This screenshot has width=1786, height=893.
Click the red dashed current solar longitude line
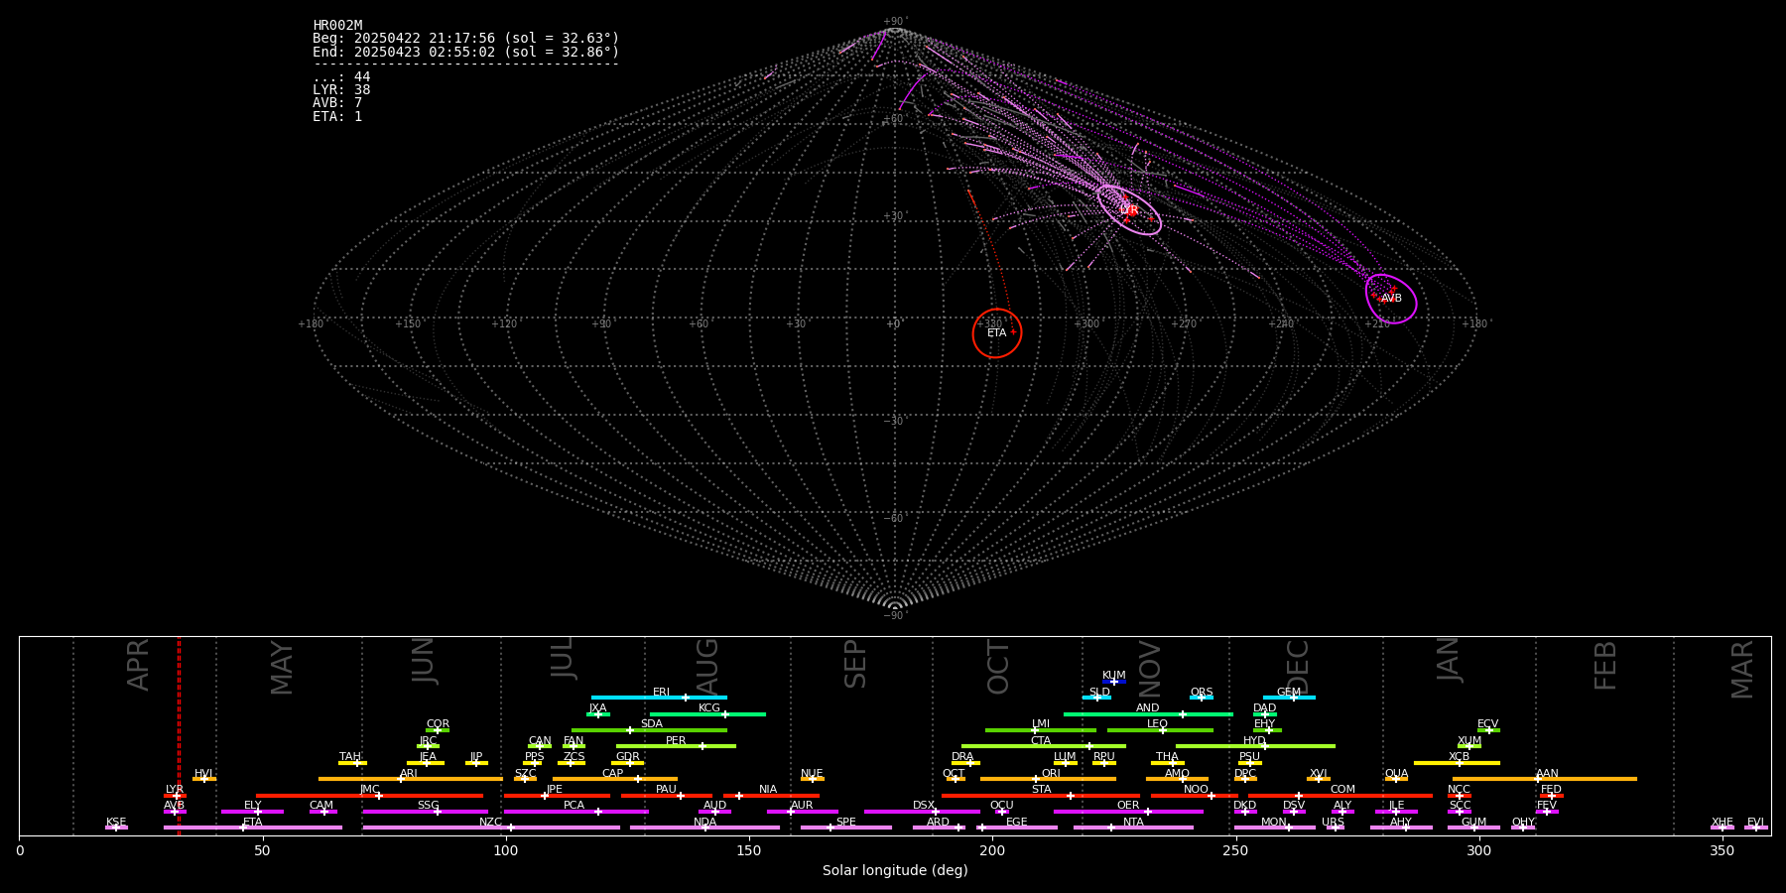[x=179, y=734]
